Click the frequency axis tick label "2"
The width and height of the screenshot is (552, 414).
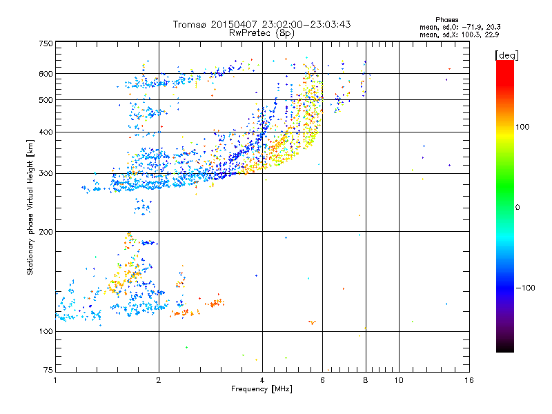click(159, 380)
